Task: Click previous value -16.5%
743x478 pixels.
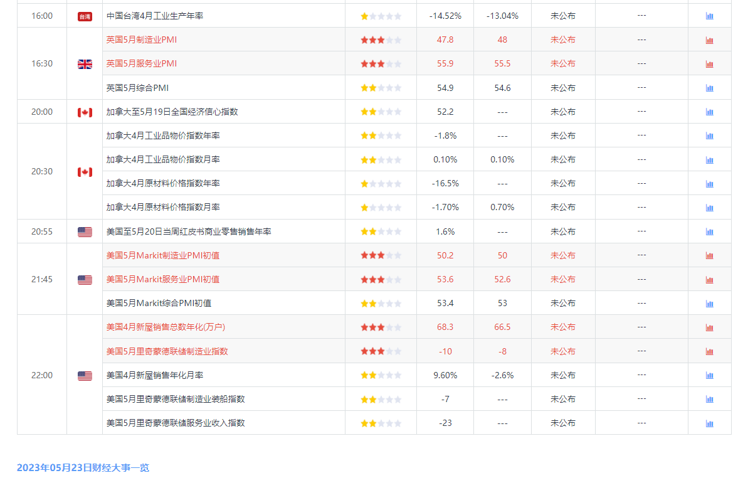Action: pyautogui.click(x=445, y=184)
